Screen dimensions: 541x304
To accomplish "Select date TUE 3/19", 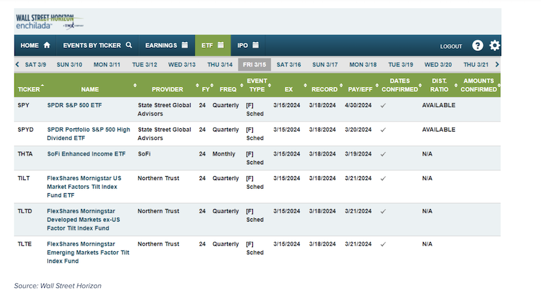I will tap(401, 65).
